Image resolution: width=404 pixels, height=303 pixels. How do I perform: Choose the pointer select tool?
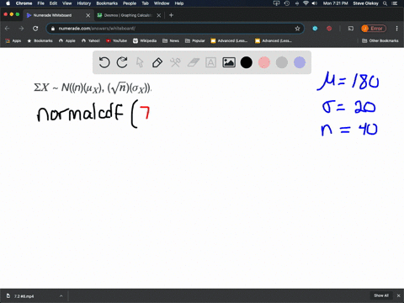[140, 62]
